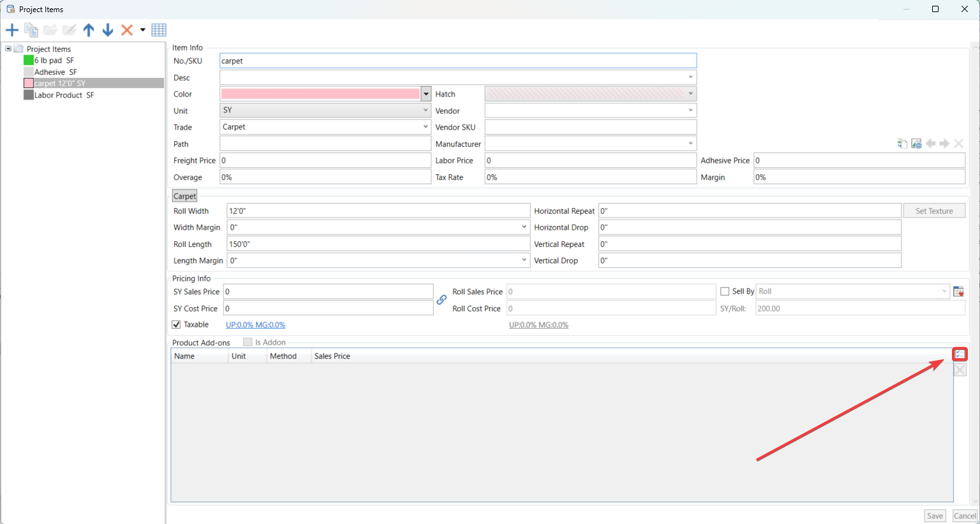Screen dimensions: 980x524
Task: Click the Unit column header in add-ons
Action: pyautogui.click(x=247, y=356)
